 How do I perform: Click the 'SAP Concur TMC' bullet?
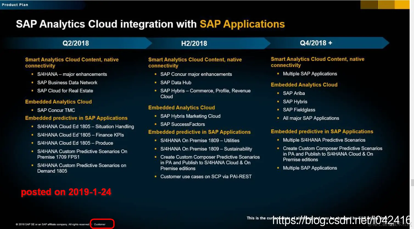[56, 110]
